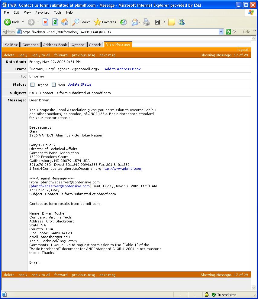Go to previous msg via the upper bar
Viewport: 258px width, 299px height.
(x=83, y=55)
